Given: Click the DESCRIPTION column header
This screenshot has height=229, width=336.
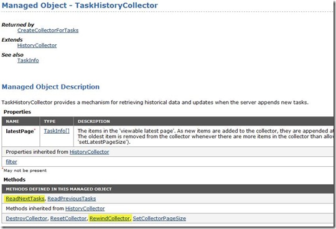Looking at the screenshot, I should (x=93, y=121).
